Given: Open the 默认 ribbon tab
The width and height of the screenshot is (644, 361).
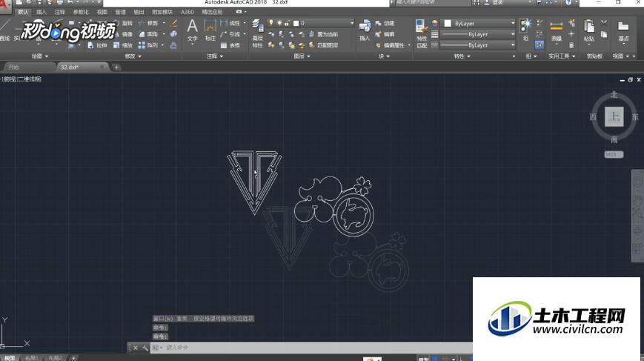Looking at the screenshot, I should [x=23, y=12].
